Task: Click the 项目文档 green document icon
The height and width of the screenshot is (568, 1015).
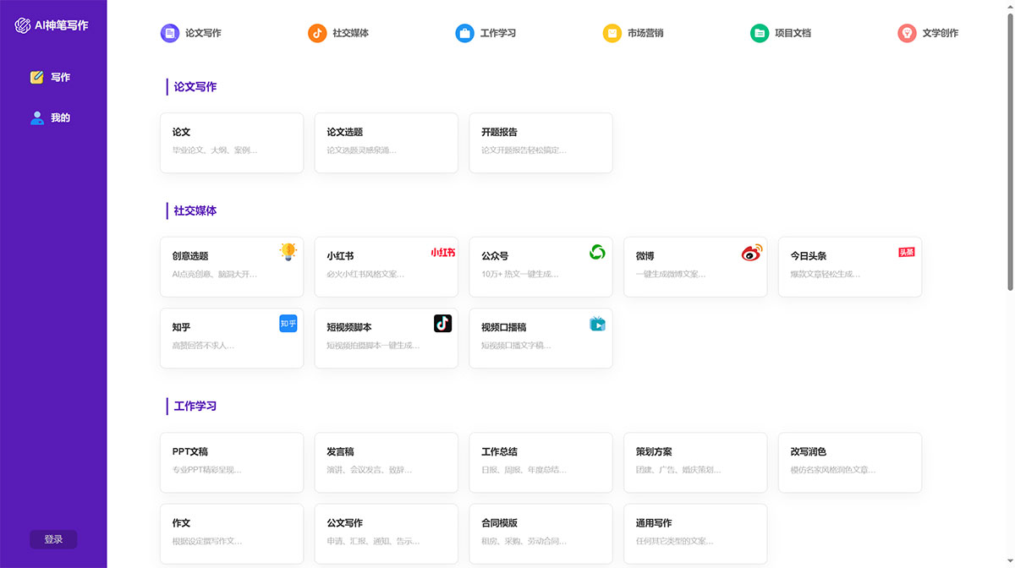Action: pyautogui.click(x=759, y=33)
